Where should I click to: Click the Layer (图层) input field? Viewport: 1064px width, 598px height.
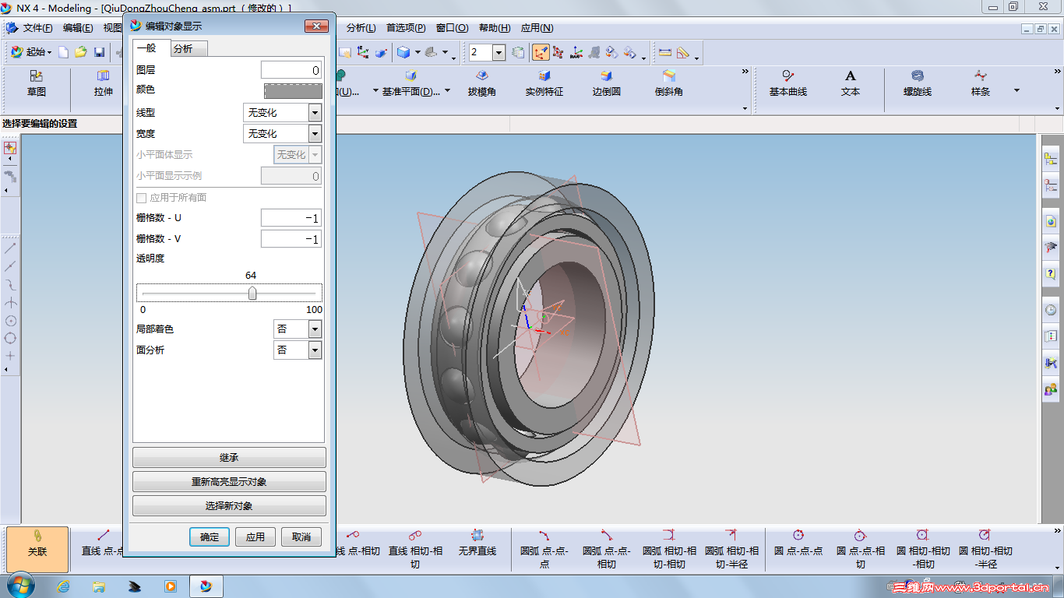click(x=291, y=70)
